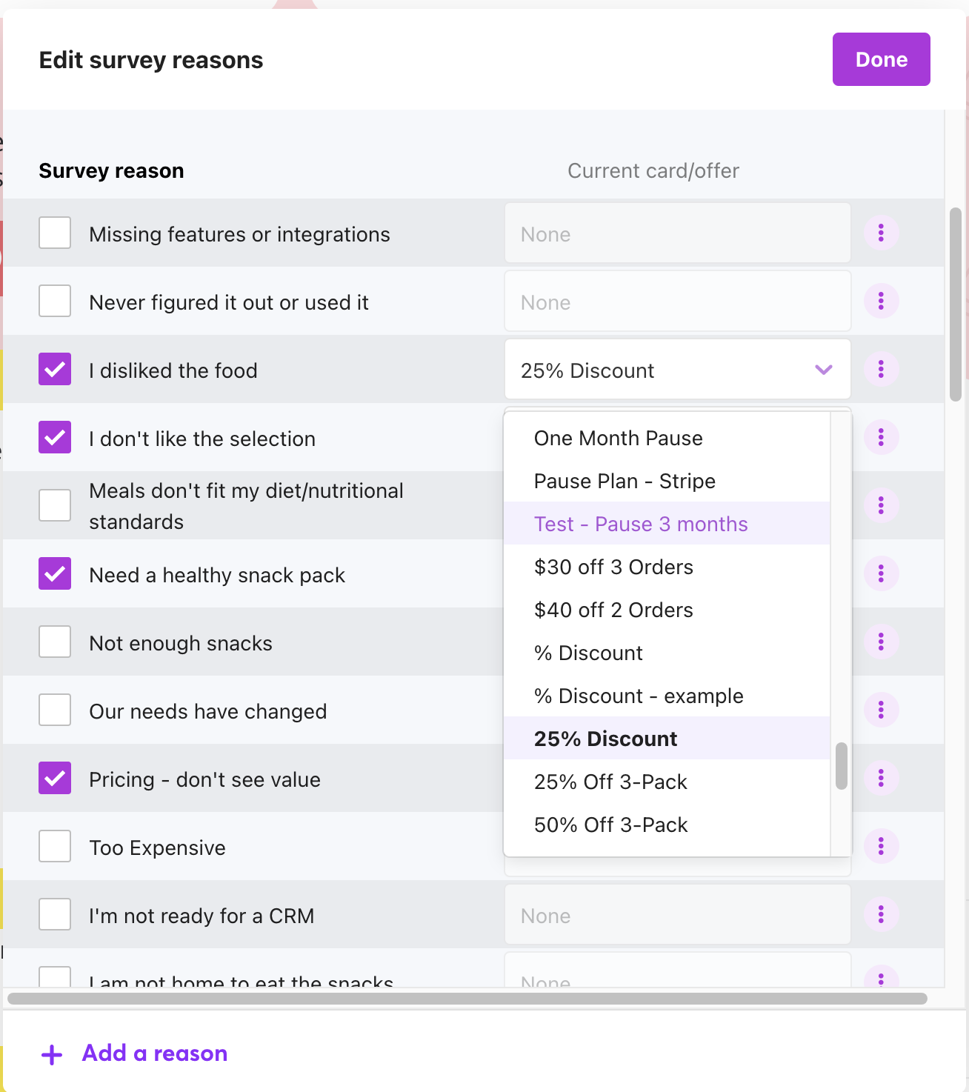Viewport: 969px width, 1092px height.
Task: Open more options for Too Expensive row
Action: 881,846
